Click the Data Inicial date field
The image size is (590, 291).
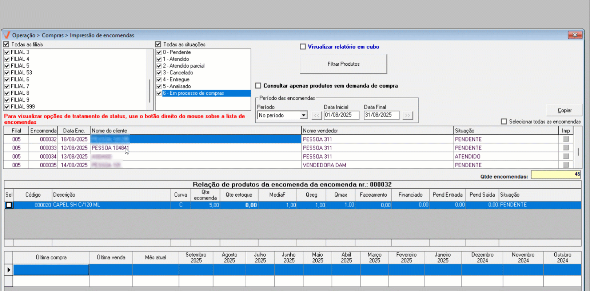tap(341, 115)
